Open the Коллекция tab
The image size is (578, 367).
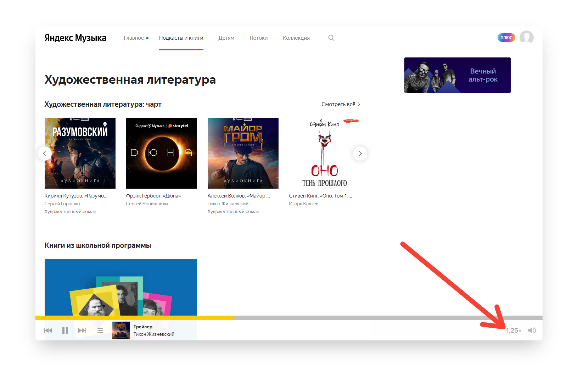click(296, 38)
